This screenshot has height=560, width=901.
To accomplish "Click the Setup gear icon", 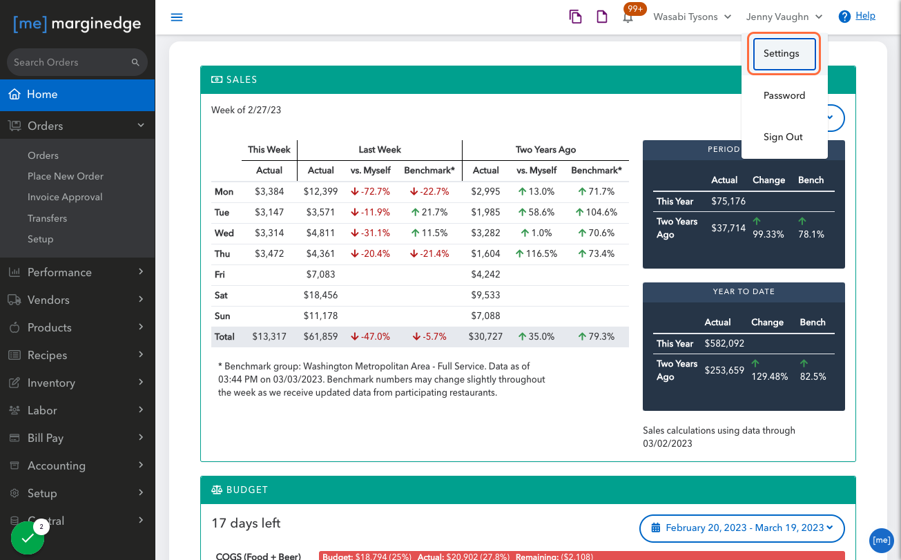I will pyautogui.click(x=14, y=493).
